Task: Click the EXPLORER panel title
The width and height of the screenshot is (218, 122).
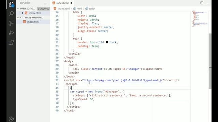Action: [x=25, y=3]
